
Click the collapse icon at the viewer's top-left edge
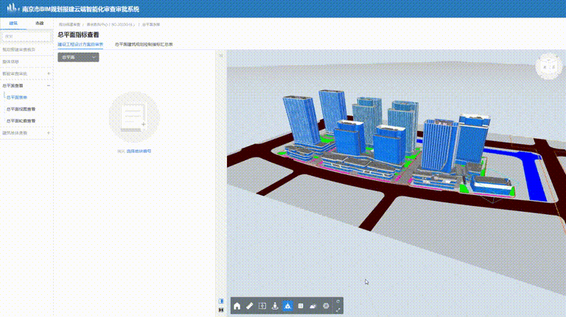[x=221, y=56]
